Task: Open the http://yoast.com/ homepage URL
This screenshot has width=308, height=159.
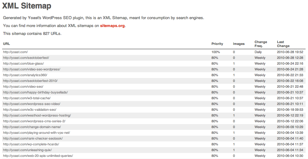Action: point(15,52)
